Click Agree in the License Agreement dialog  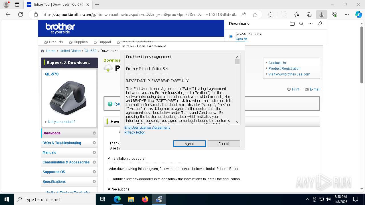point(189,143)
